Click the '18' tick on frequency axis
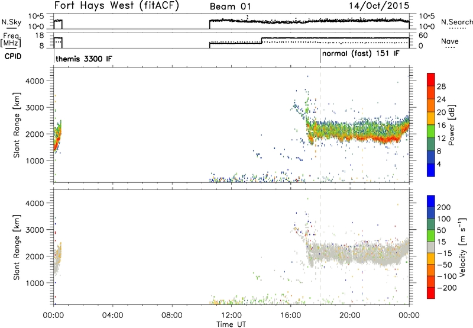The width and height of the screenshot is (473, 328). [x=40, y=36]
